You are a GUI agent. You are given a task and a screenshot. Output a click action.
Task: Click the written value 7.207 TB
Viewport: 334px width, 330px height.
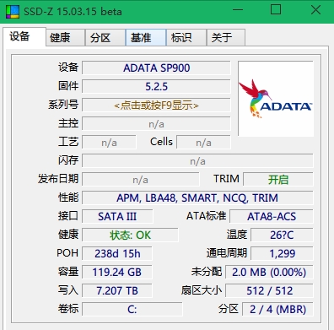pyautogui.click(x=117, y=291)
